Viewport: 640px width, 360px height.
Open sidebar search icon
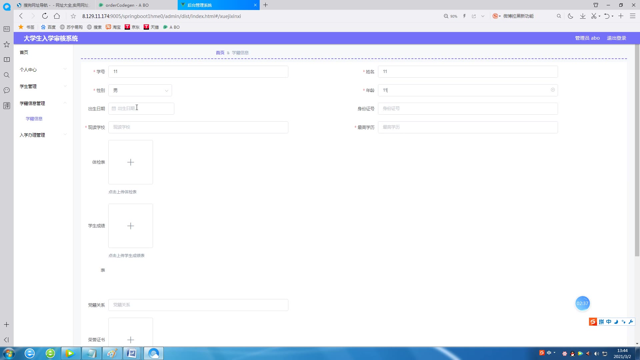click(7, 75)
